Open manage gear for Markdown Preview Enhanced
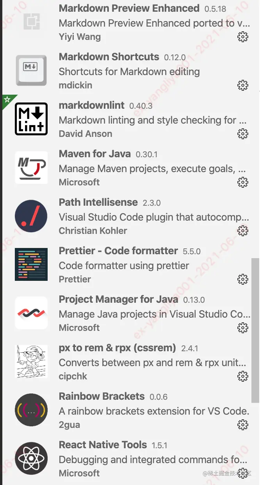This screenshot has width=260, height=485. click(x=243, y=37)
